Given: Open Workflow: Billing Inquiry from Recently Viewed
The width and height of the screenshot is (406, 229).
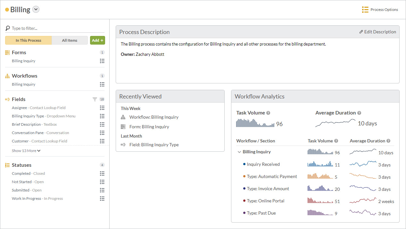Looking at the screenshot, I should coord(154,117).
